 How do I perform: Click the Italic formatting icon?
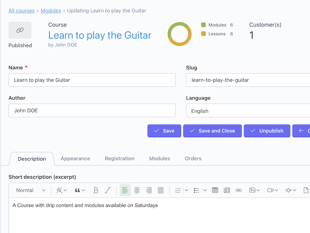pos(108,190)
